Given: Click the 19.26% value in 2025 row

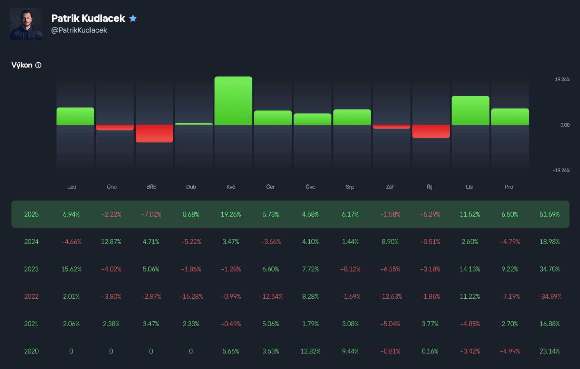Looking at the screenshot, I should [231, 214].
